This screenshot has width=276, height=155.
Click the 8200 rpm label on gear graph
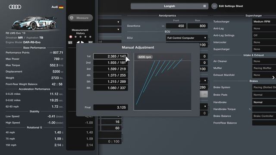[x=145, y=57]
